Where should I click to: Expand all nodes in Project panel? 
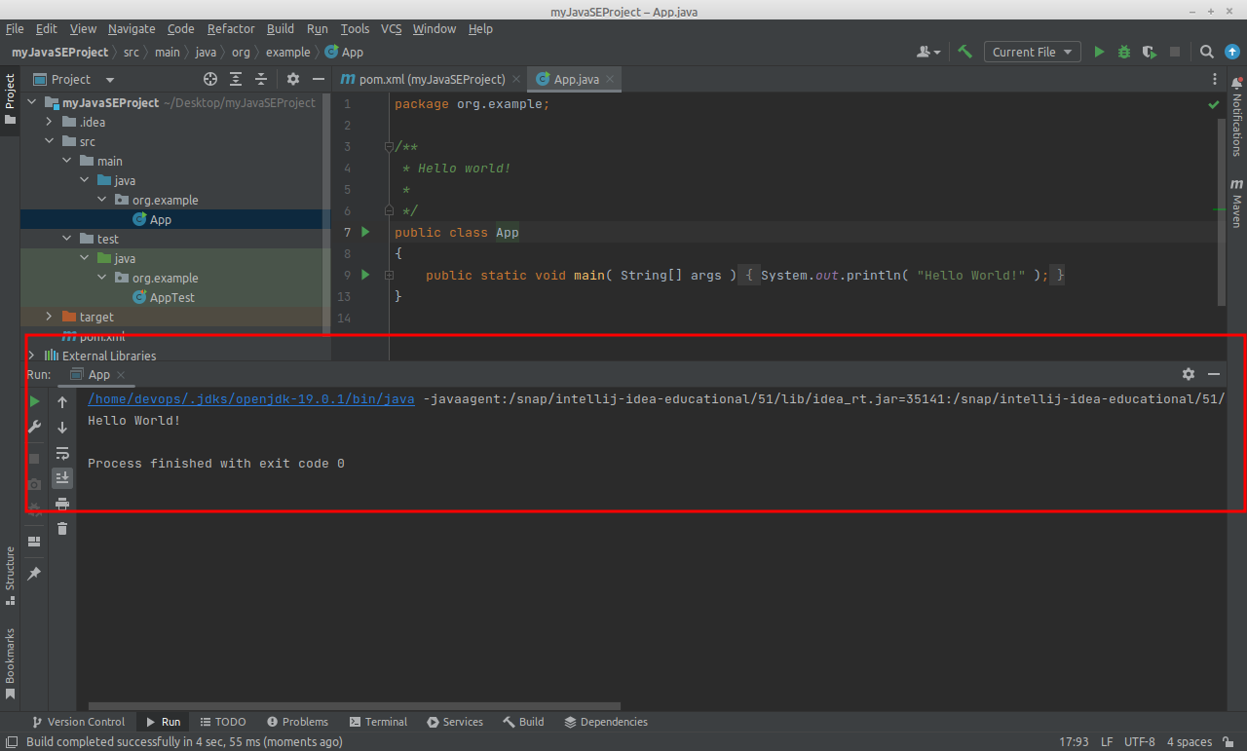[x=236, y=79]
